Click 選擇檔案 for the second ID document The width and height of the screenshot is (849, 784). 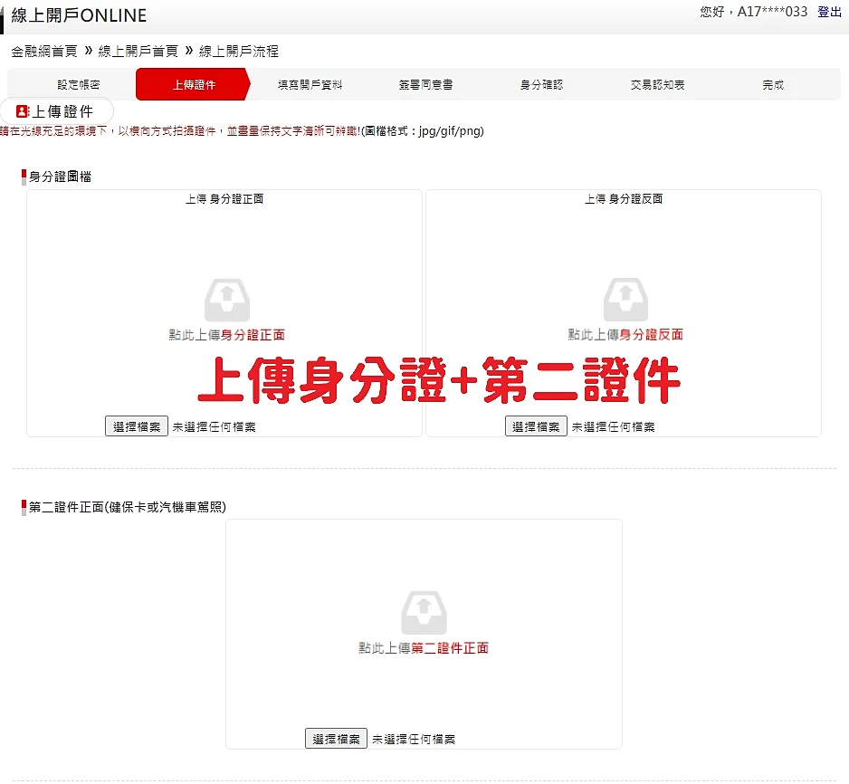335,738
